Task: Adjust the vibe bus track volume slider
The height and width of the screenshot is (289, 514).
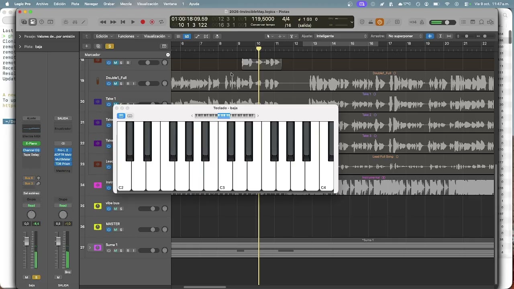Action: (149, 209)
